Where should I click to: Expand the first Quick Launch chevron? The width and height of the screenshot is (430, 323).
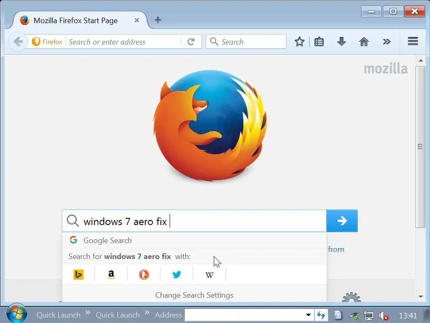[88, 312]
